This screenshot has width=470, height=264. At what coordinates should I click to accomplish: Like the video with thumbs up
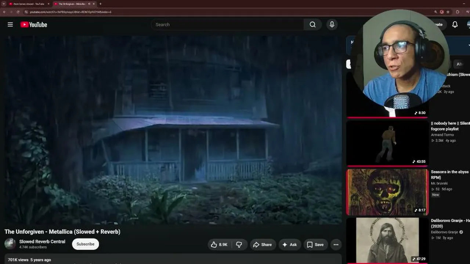tap(219, 245)
